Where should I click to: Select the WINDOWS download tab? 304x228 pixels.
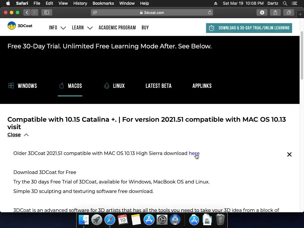(x=23, y=86)
